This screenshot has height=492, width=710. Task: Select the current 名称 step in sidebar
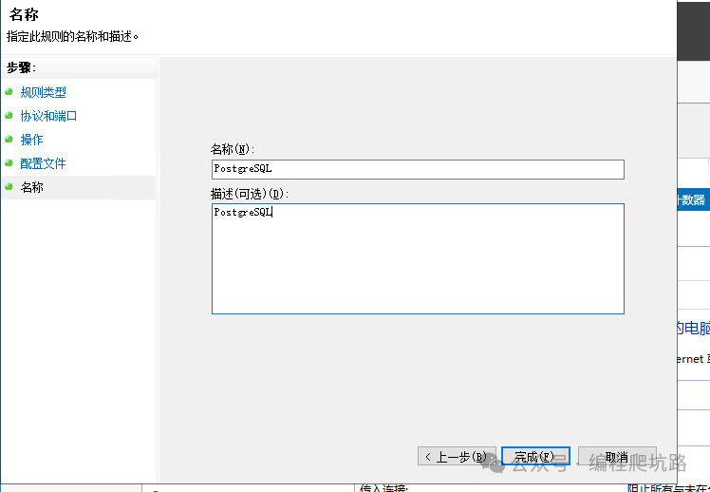[x=32, y=187]
